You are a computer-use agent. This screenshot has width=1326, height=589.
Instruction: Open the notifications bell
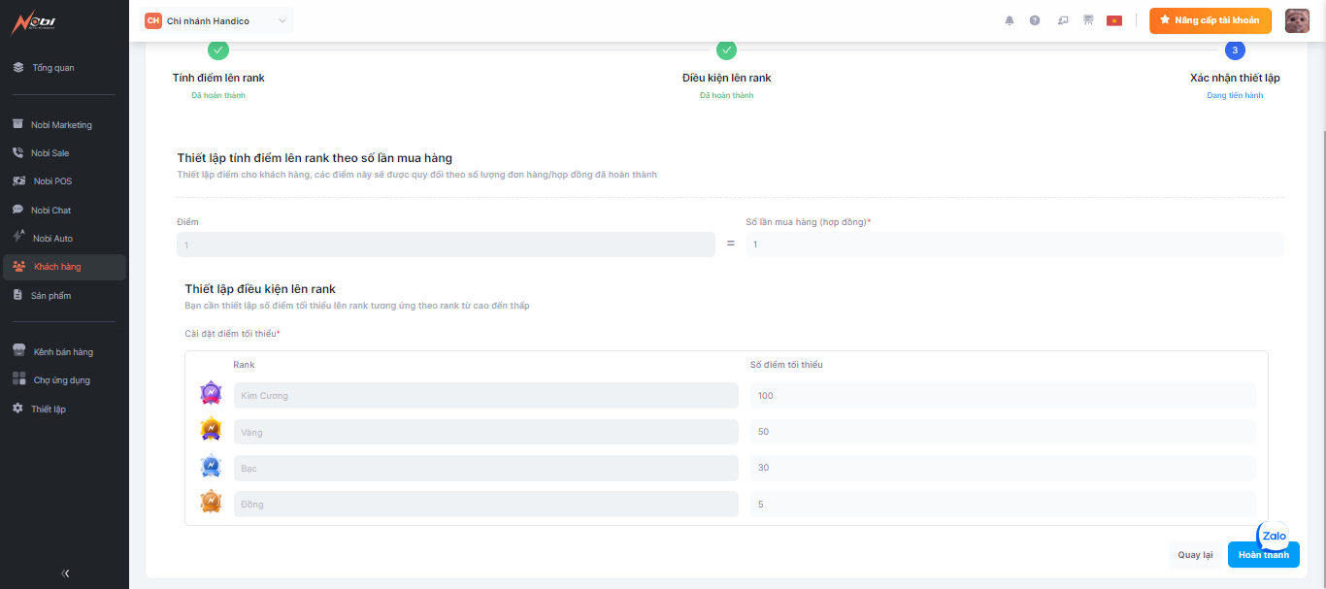pos(1010,20)
